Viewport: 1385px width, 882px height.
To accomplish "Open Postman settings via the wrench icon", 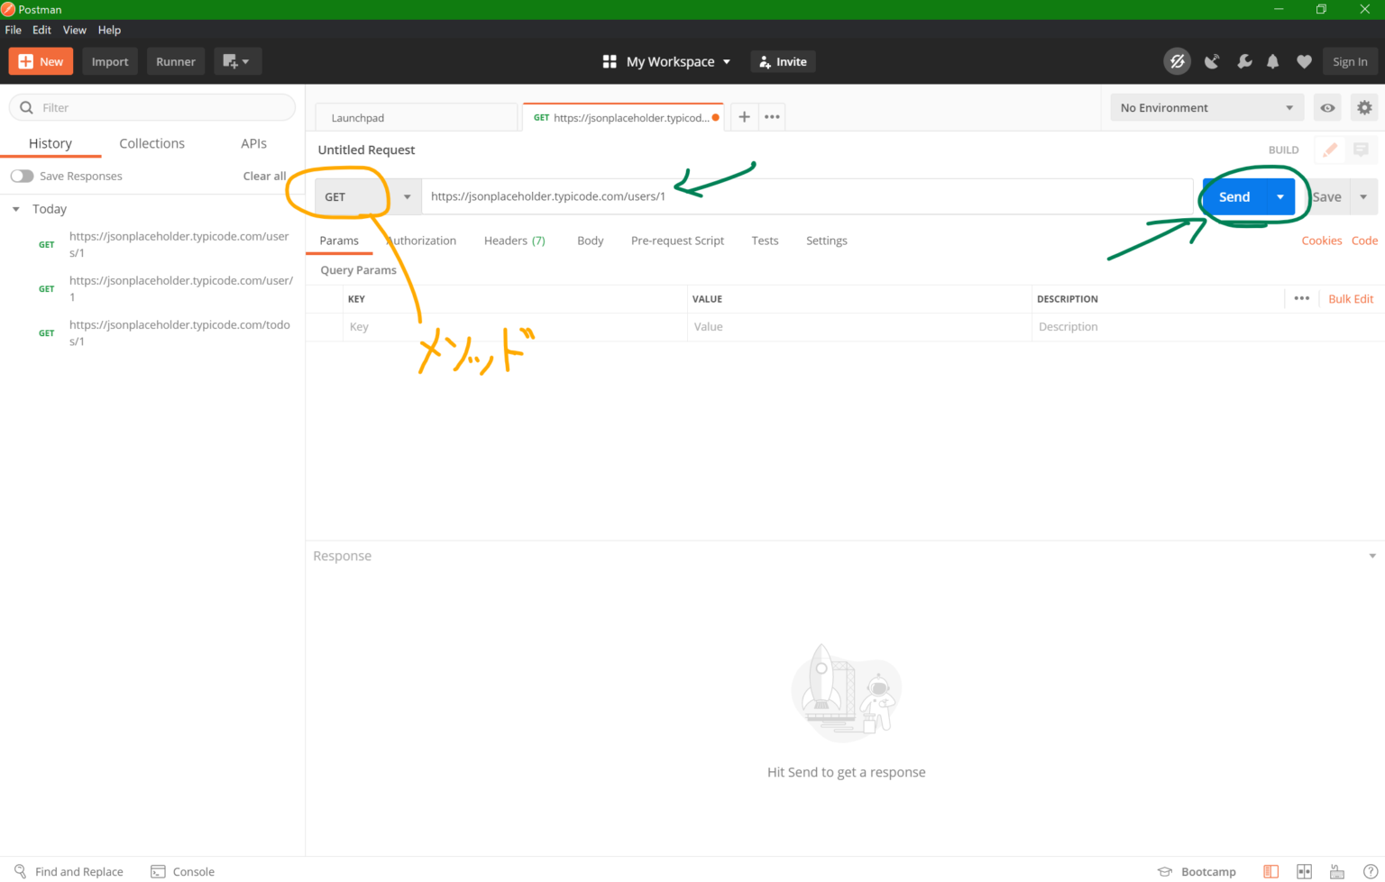I will click(1244, 61).
